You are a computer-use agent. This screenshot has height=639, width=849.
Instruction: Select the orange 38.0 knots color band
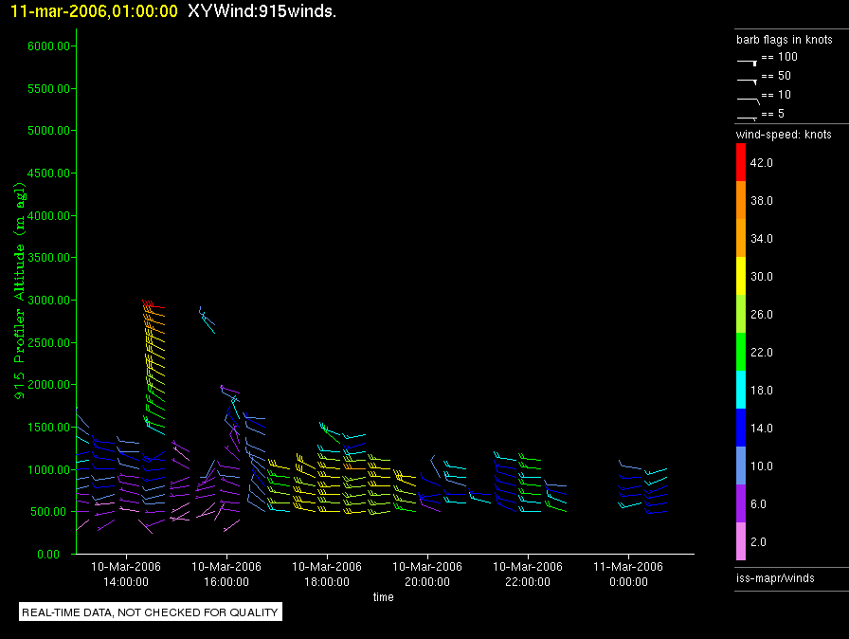click(x=741, y=201)
